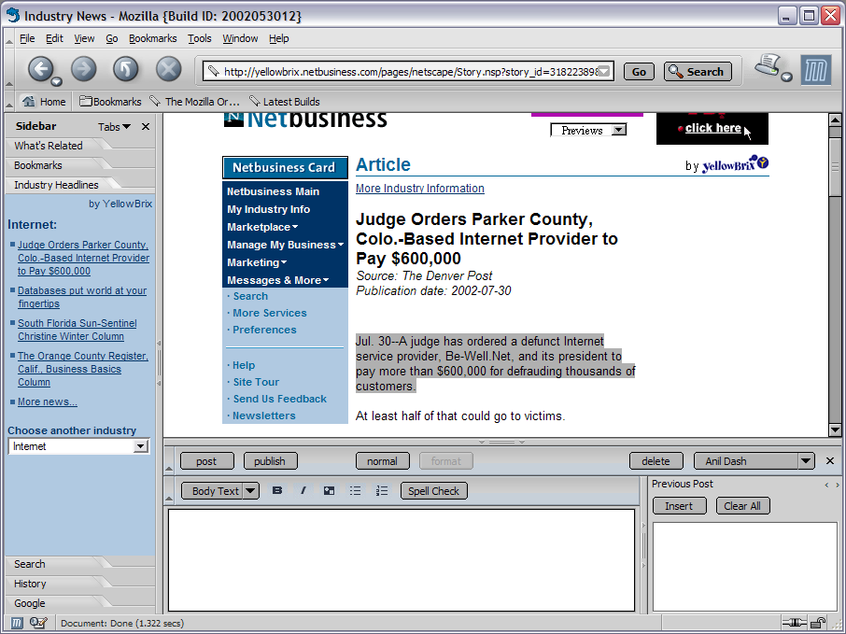Open the URL bar history dropdown
This screenshot has height=634, width=846.
point(604,71)
